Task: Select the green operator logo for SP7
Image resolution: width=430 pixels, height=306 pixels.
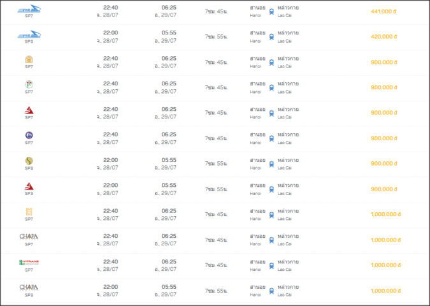Action: 29,84
